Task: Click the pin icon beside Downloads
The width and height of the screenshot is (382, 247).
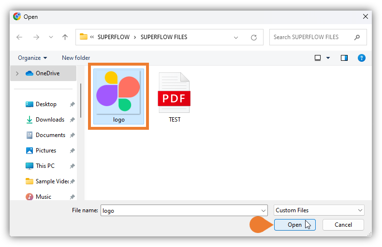Action: coord(73,120)
